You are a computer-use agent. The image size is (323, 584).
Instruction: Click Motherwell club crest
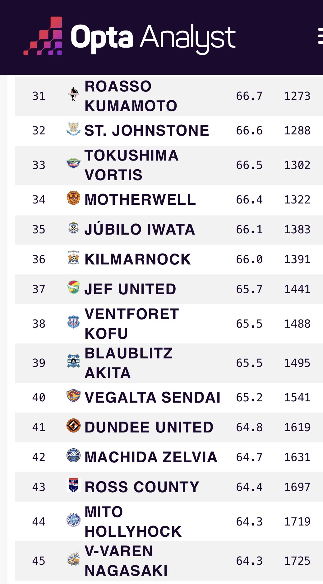[x=74, y=198]
